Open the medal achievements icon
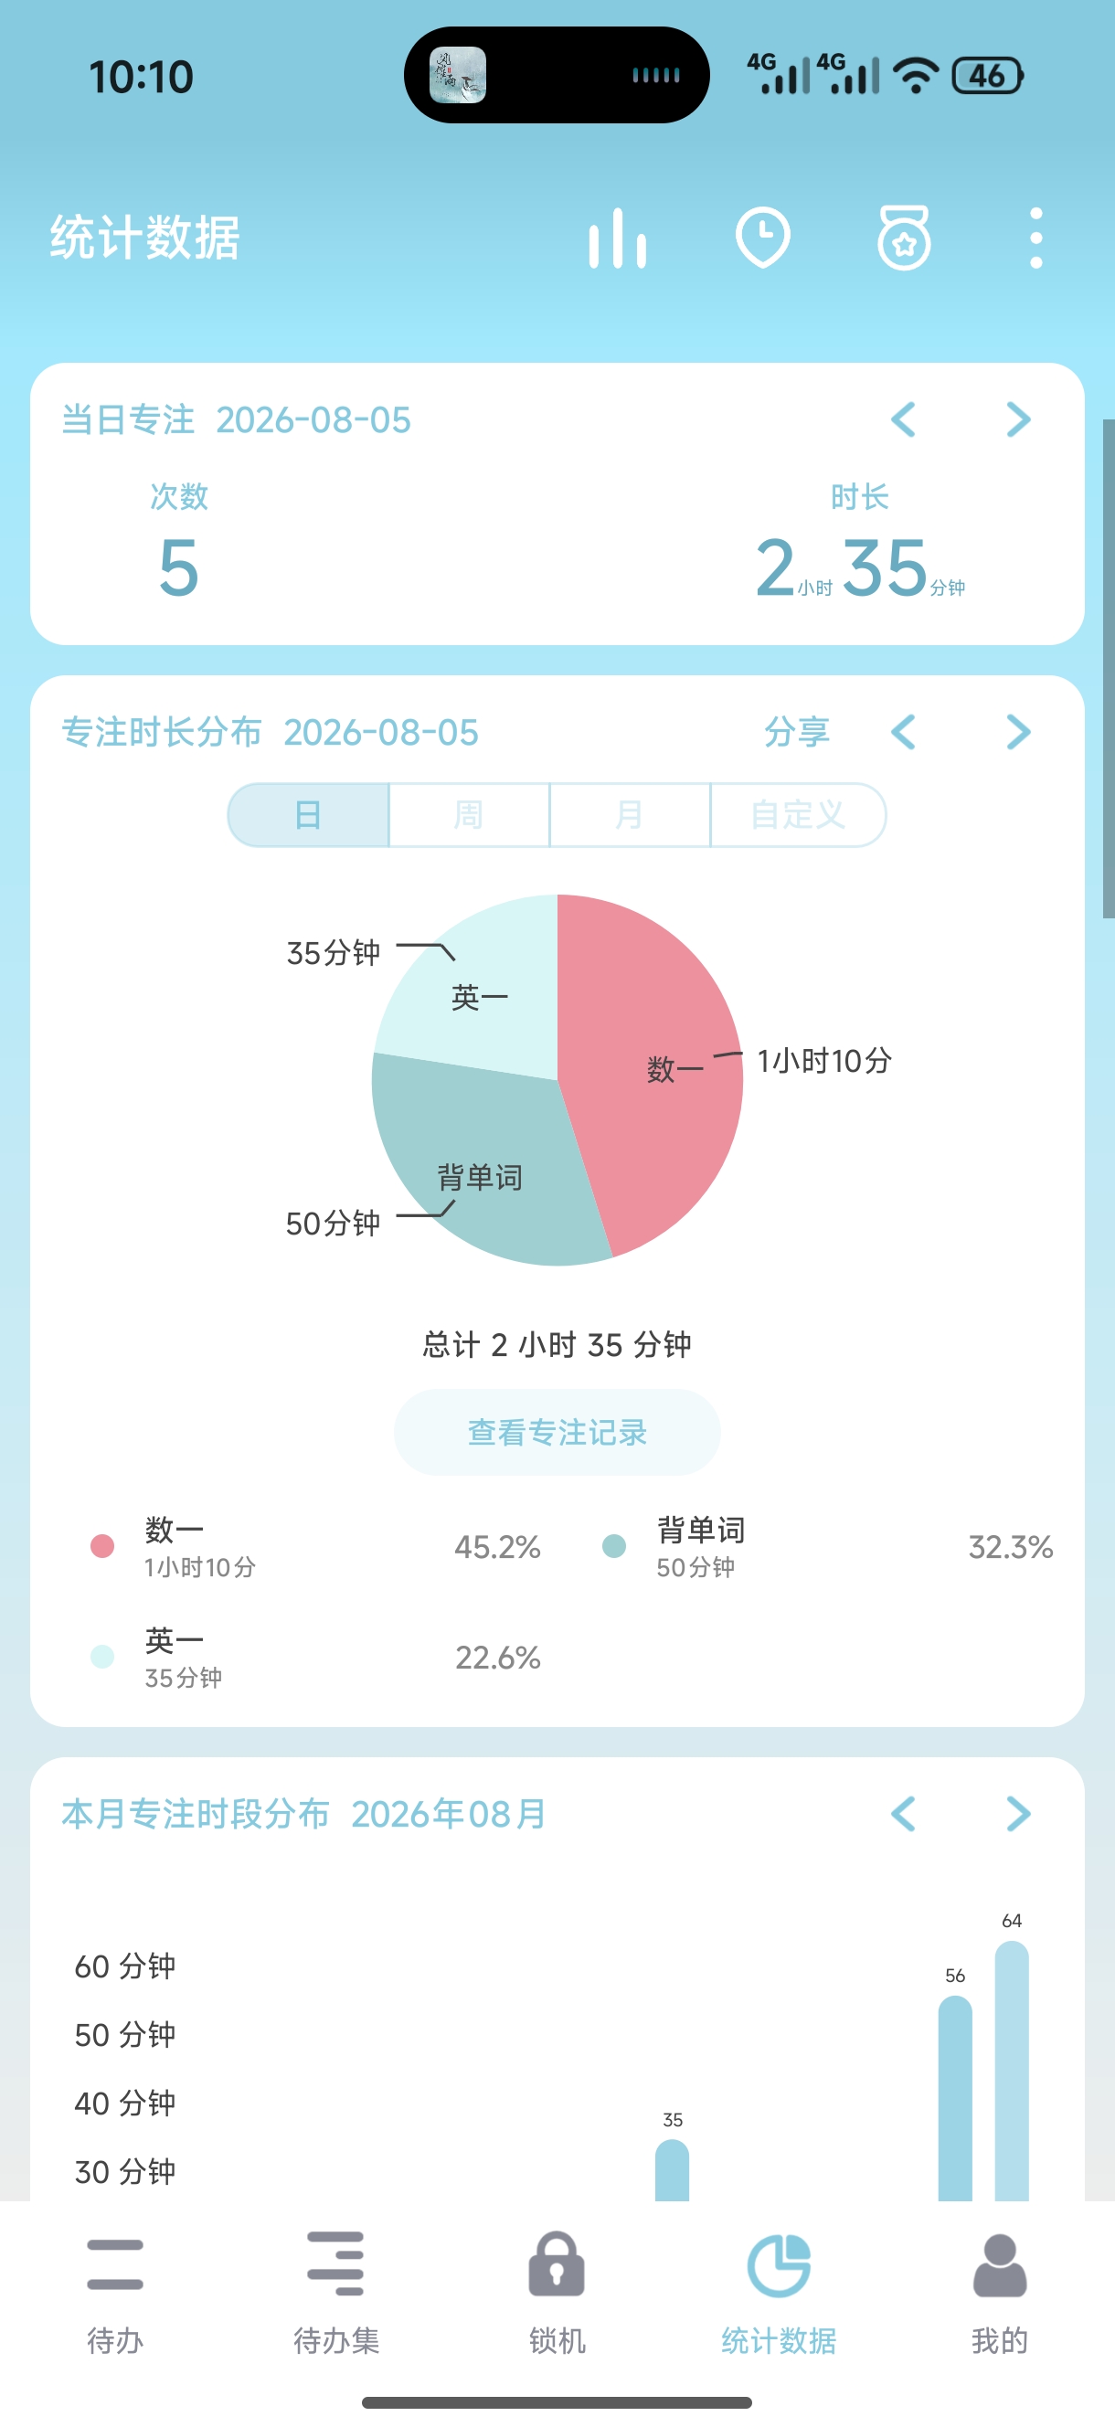Screen dimensions: 1115x2427 tap(904, 238)
